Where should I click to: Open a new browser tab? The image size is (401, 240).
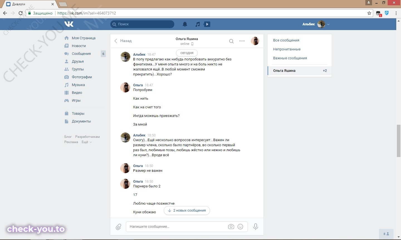tap(63, 4)
